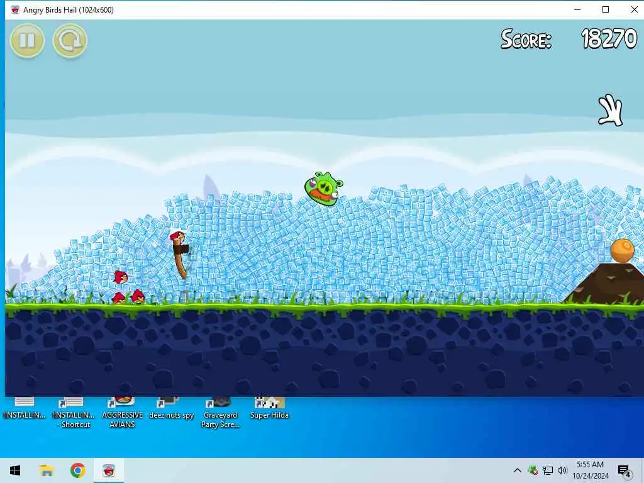
Task: Click the network icon in system tray
Action: (548, 470)
